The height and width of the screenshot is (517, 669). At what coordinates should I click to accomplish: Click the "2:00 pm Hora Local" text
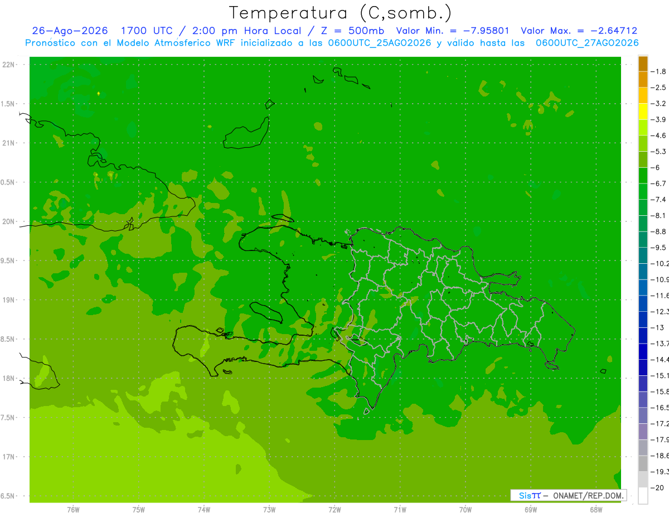click(x=246, y=31)
